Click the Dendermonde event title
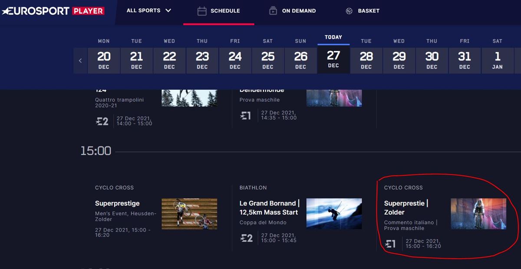521x269 pixels. pyautogui.click(x=262, y=91)
